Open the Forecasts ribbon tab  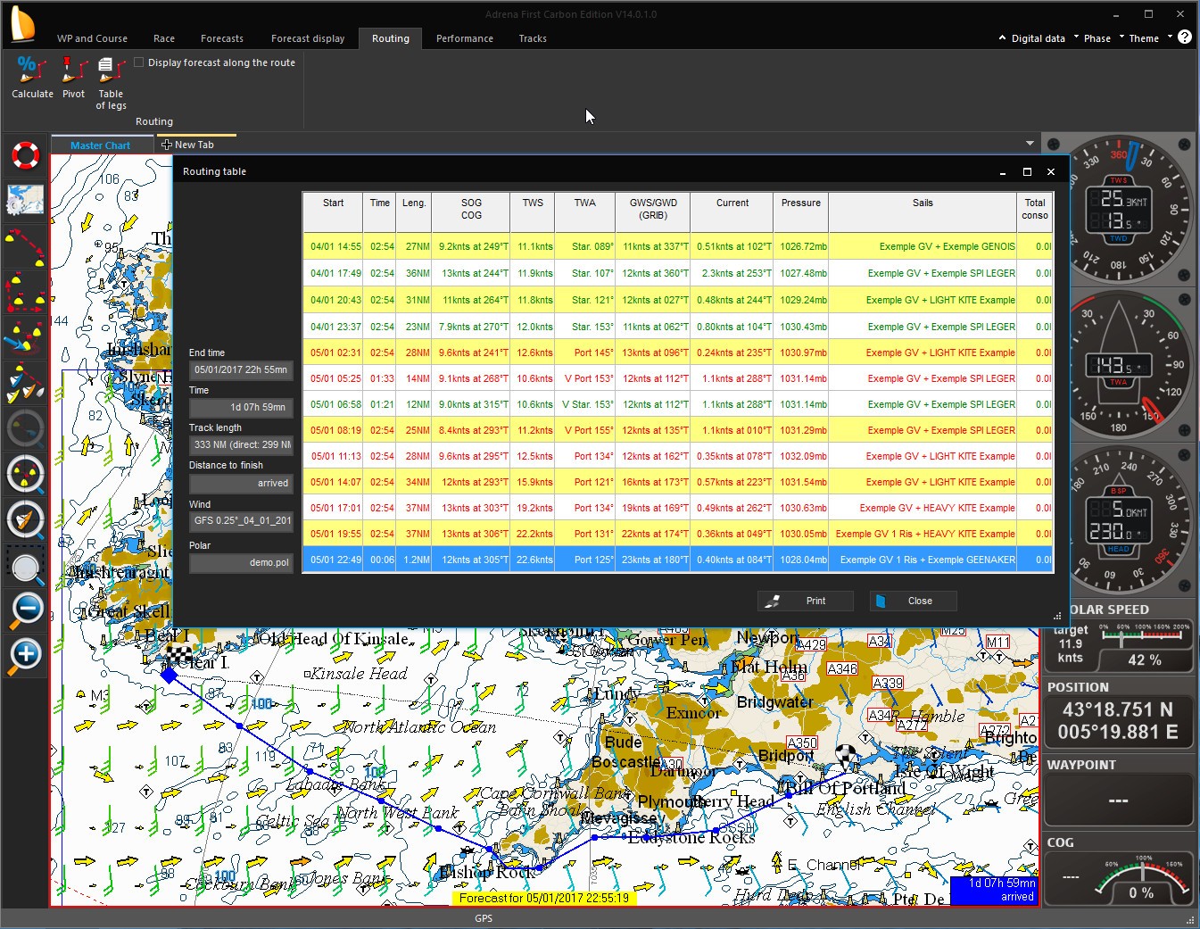(x=222, y=38)
